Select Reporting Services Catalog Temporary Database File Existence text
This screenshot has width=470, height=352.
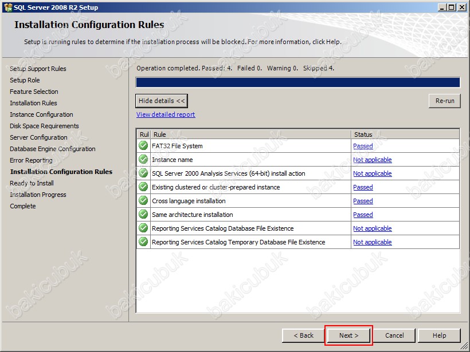pos(238,242)
